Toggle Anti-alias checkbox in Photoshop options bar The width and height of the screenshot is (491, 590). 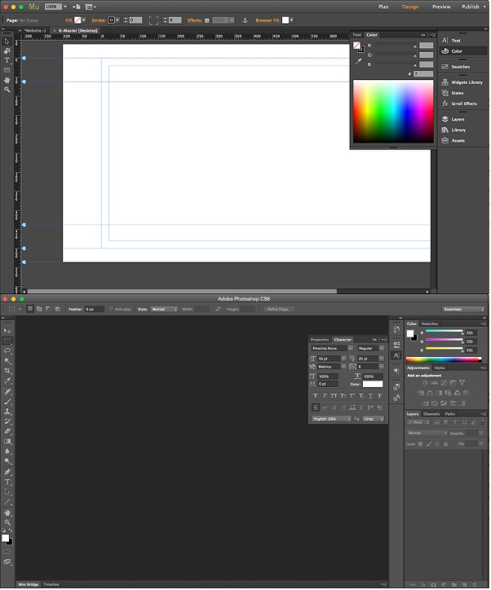click(111, 310)
